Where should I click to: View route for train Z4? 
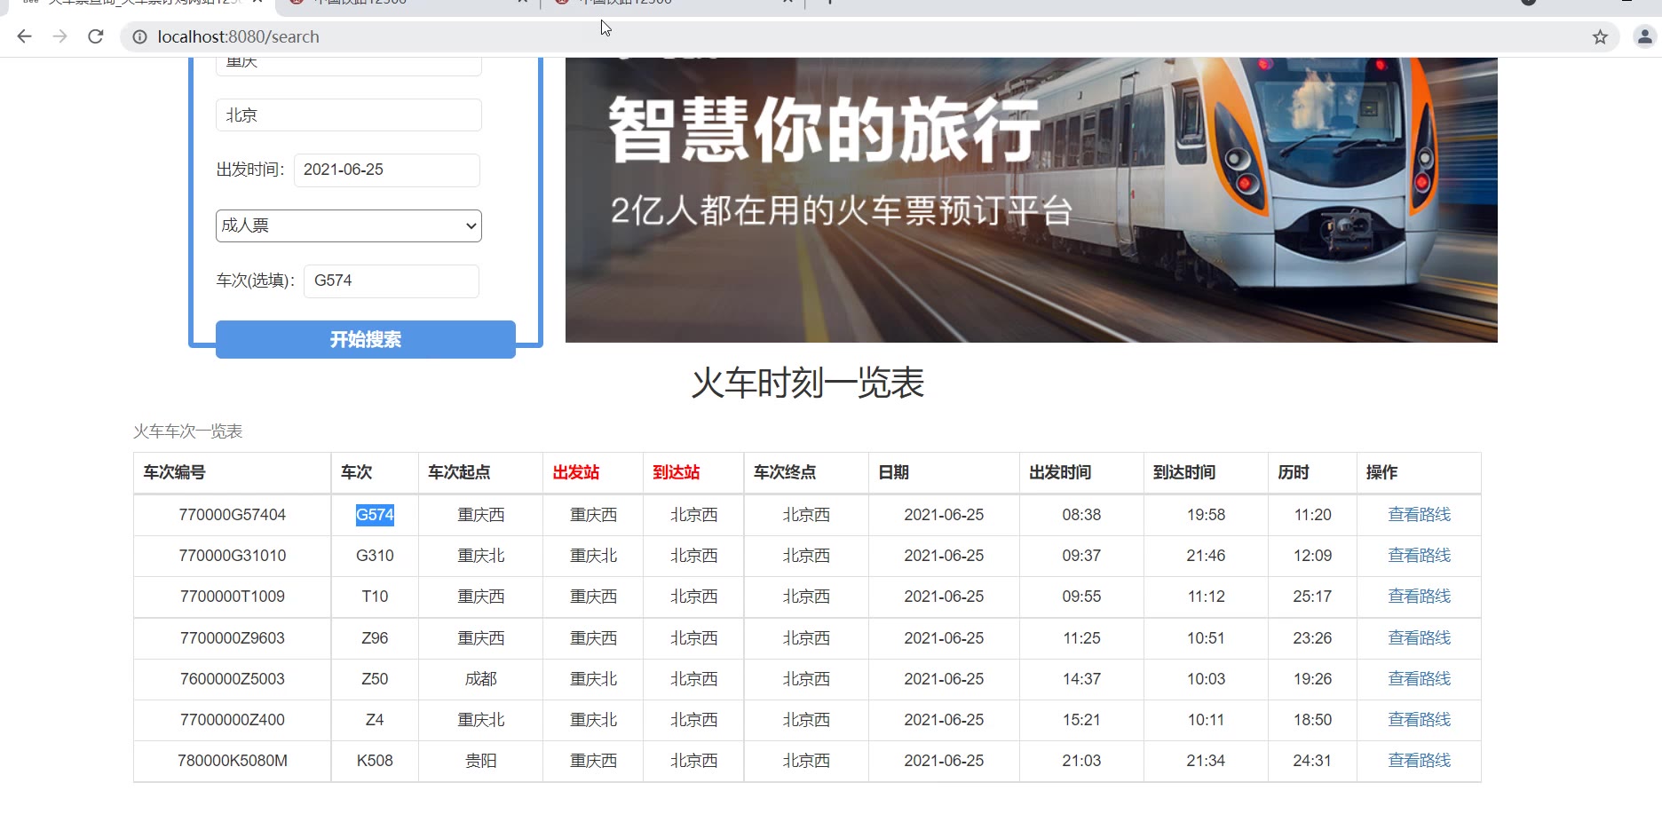[1419, 720]
